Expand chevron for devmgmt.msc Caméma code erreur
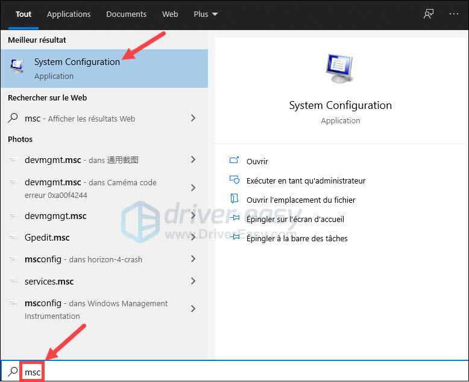Screen dimensions: 469x382 pos(194,188)
